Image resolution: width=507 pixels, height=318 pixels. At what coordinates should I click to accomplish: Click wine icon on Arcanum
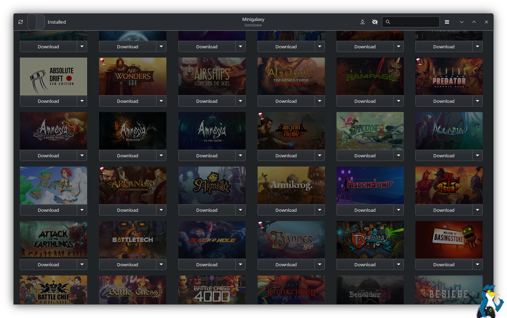[102, 170]
